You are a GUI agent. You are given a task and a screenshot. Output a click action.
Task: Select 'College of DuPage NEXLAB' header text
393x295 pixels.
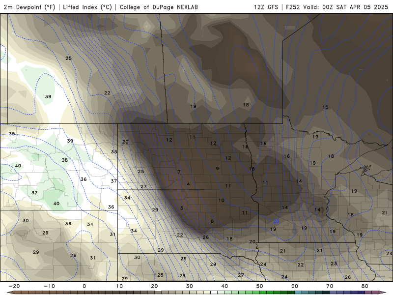coord(159,7)
